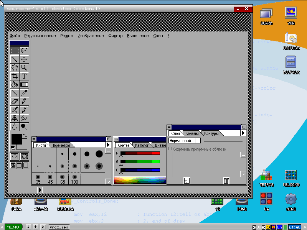
Task: Click the foreground color swatch
Action: (17, 140)
